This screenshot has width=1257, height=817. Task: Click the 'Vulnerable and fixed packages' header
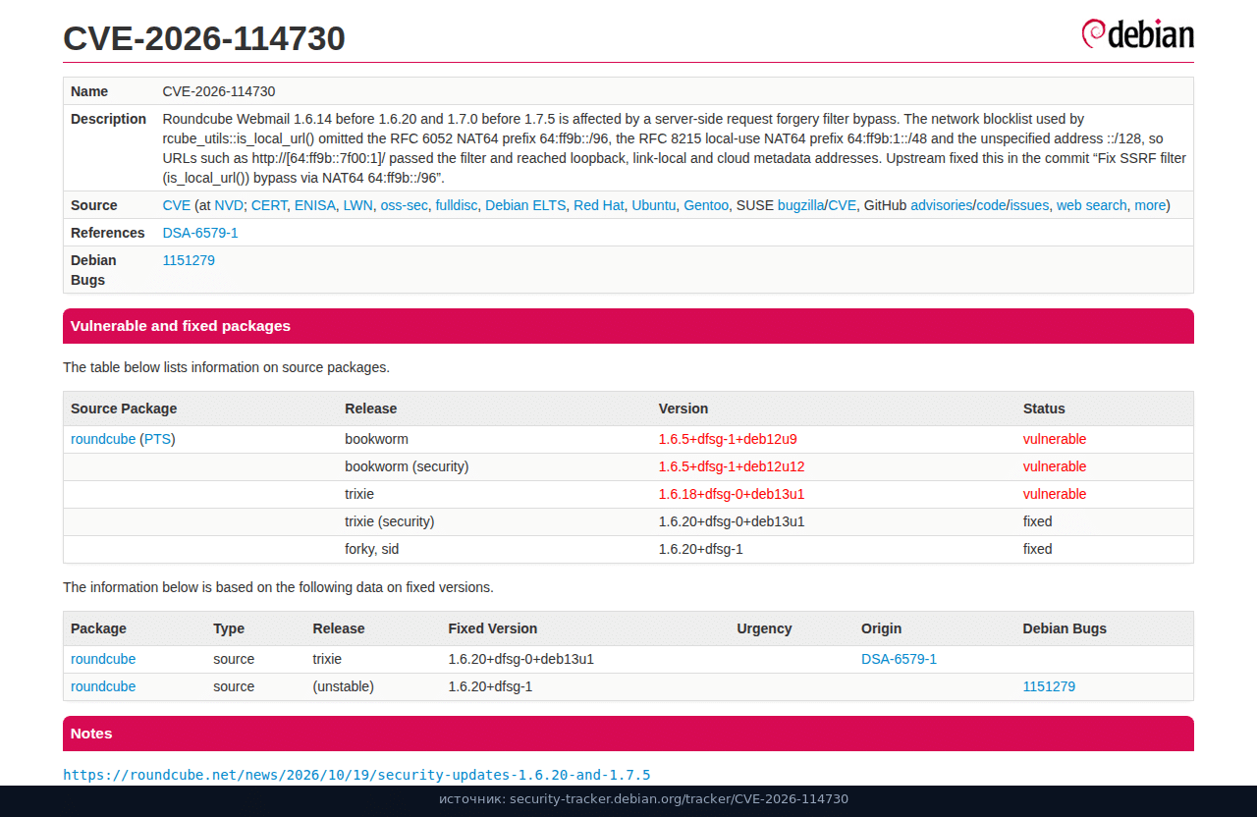(628, 326)
